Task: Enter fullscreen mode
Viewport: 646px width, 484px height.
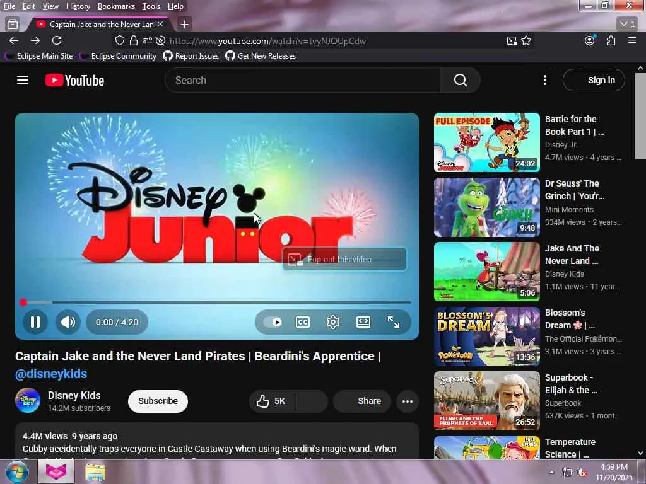Action: tap(394, 322)
